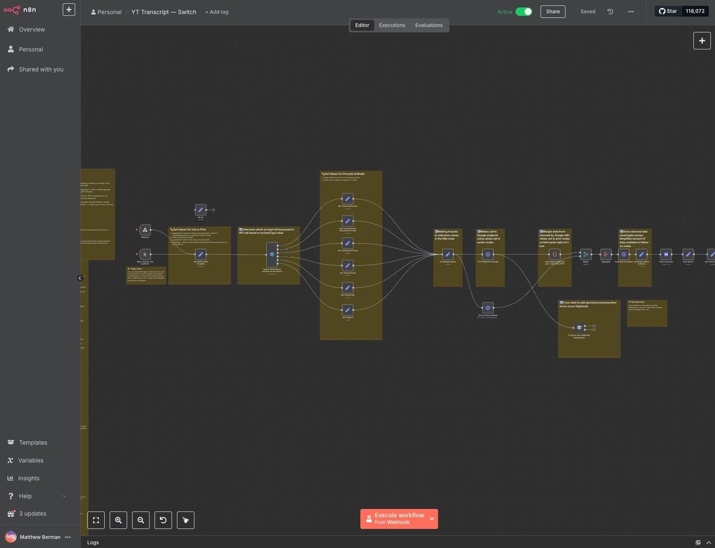Select the Switch node on canvas

click(272, 254)
